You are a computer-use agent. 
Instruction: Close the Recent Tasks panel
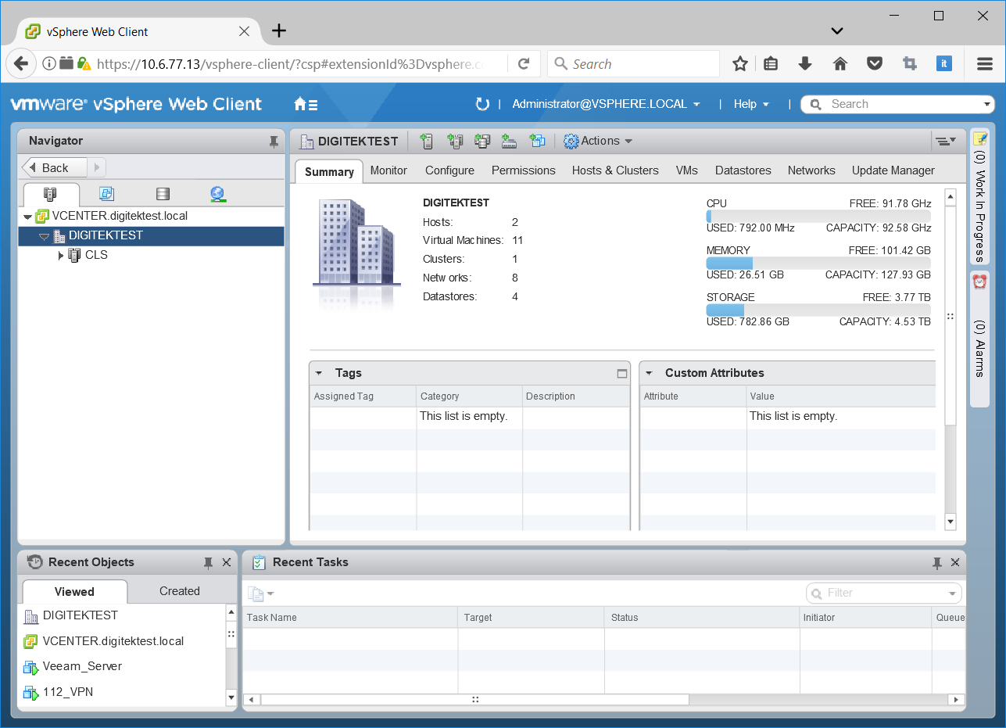click(955, 562)
